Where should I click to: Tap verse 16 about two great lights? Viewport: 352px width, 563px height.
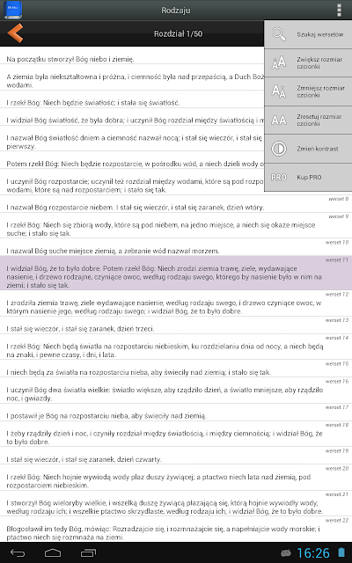pyautogui.click(x=176, y=391)
